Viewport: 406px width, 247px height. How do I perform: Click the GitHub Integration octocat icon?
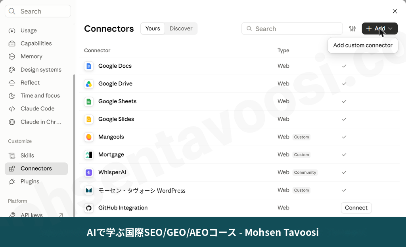[89, 208]
